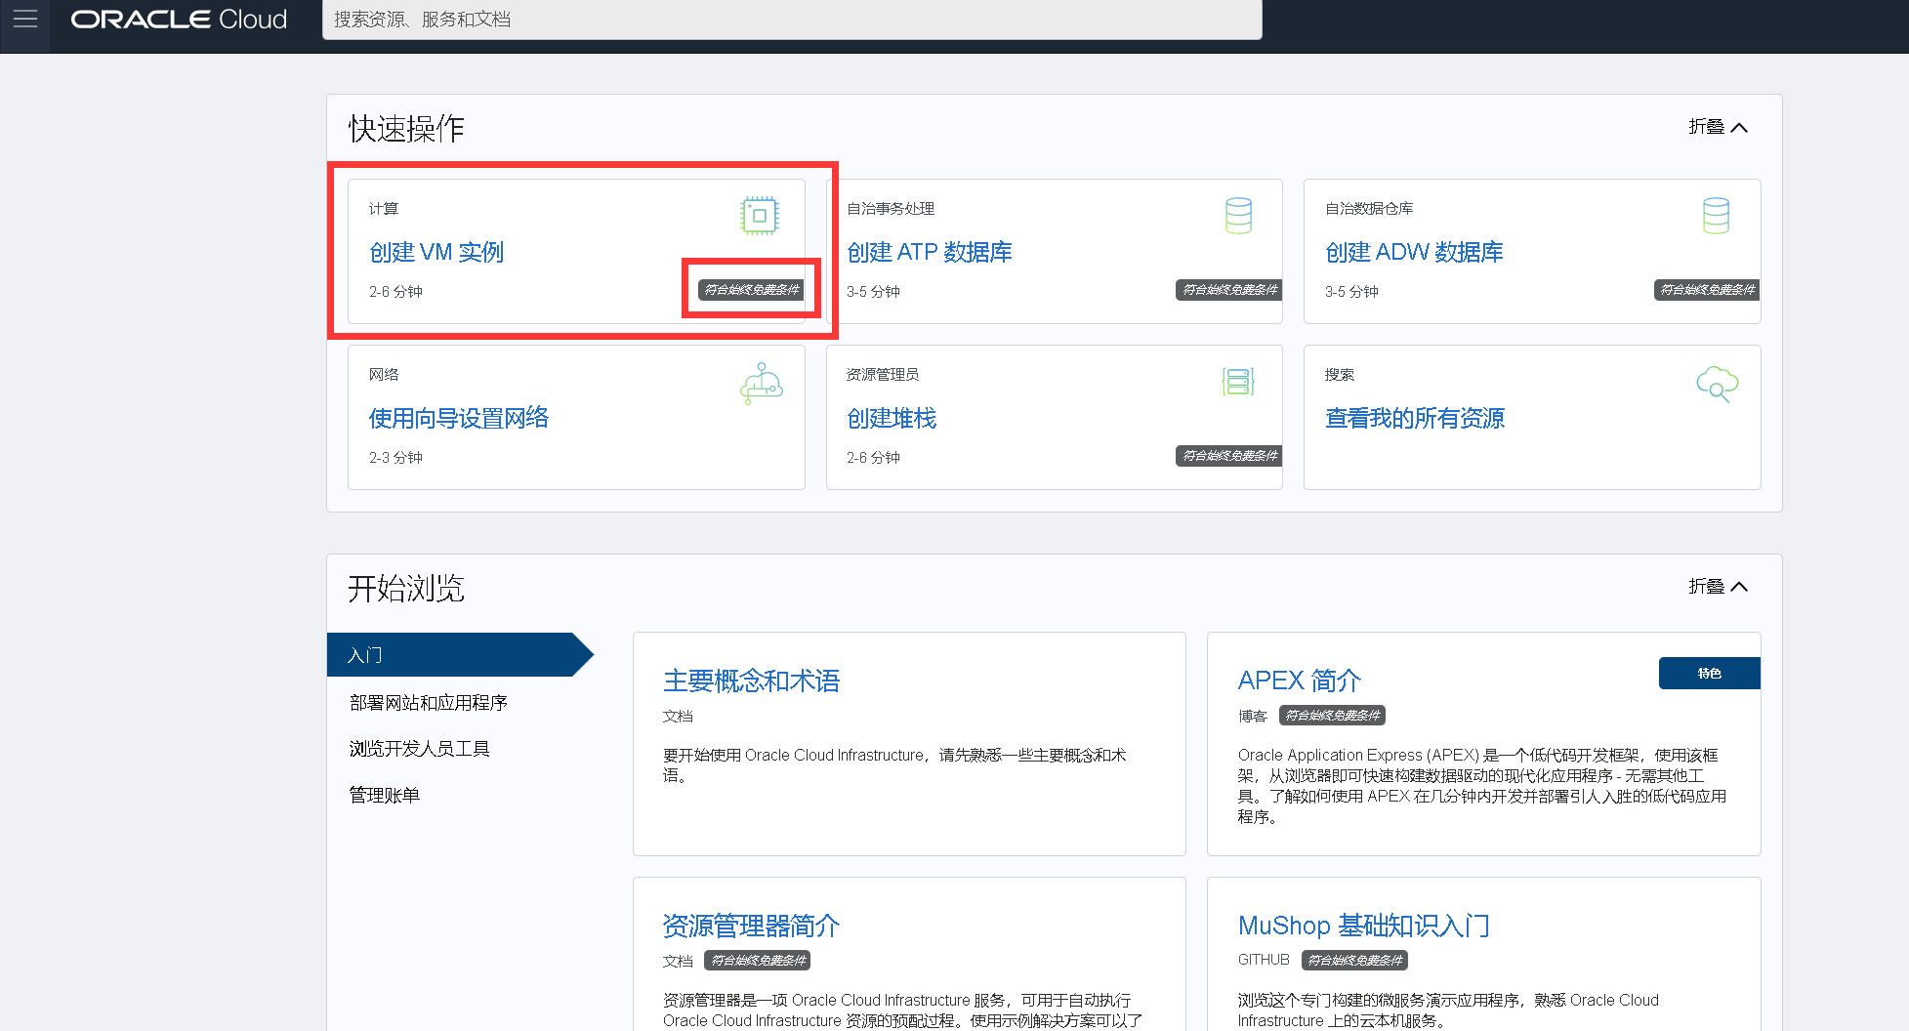Click the database icon on ATP card
Viewport: 1909px width, 1031px height.
pos(1237,214)
